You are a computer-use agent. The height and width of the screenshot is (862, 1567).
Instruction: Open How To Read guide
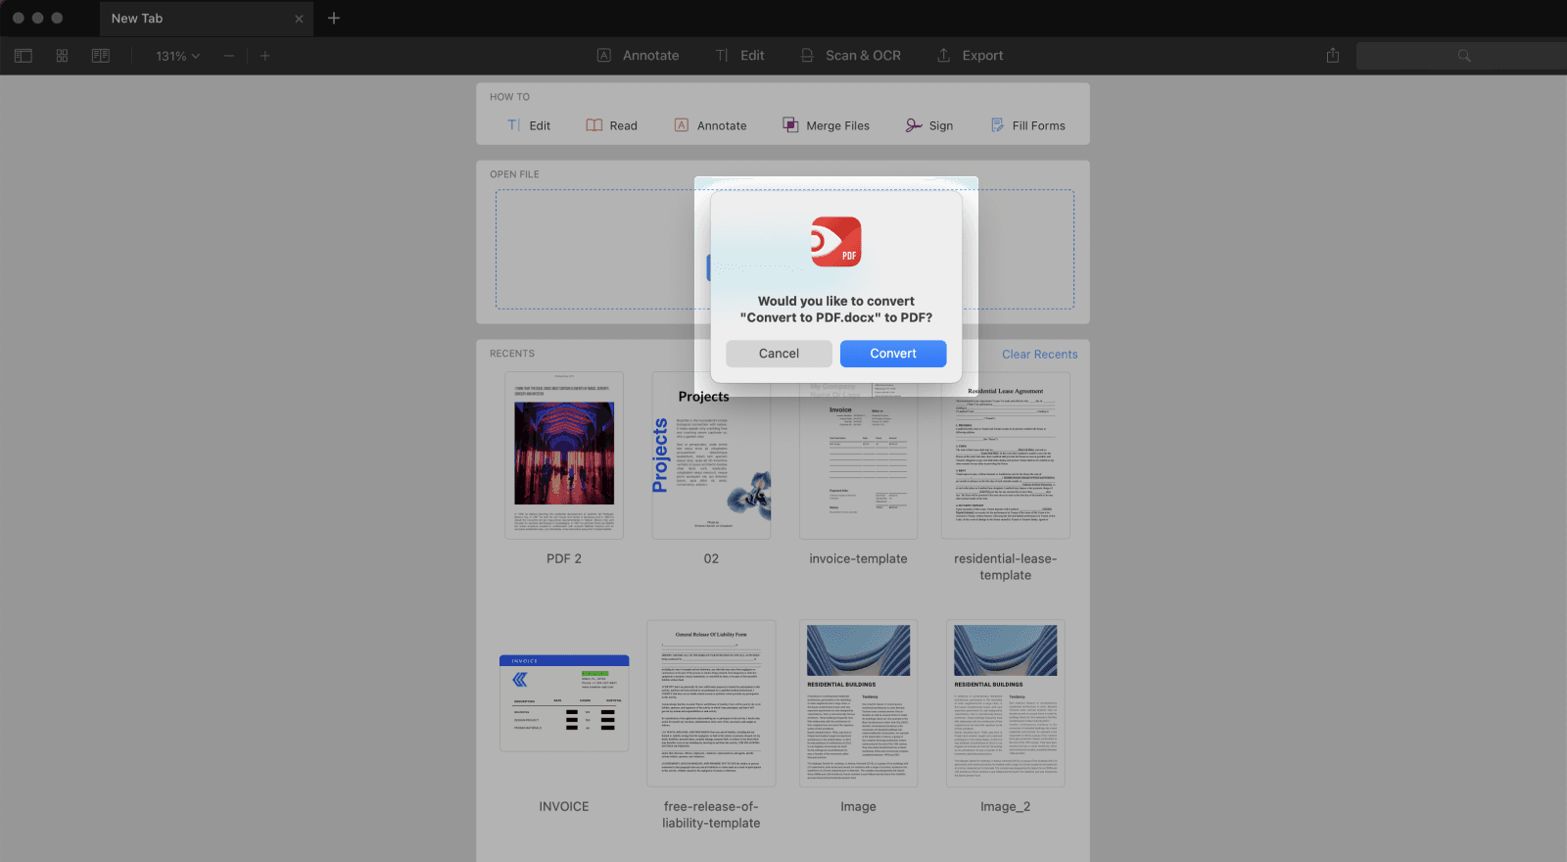click(611, 125)
